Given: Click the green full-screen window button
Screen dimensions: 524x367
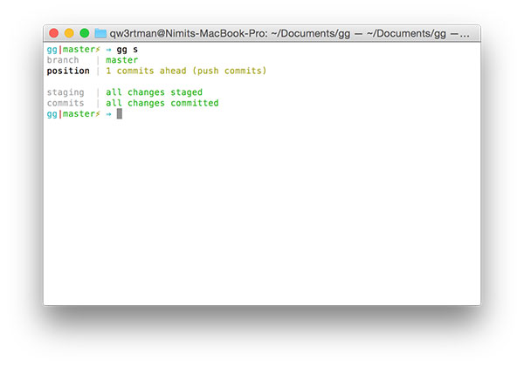Looking at the screenshot, I should pyautogui.click(x=84, y=33).
